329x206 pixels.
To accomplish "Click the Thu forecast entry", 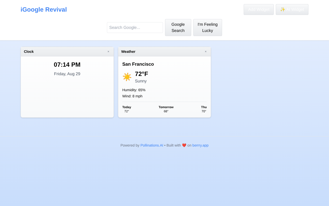I will pyautogui.click(x=204, y=109).
